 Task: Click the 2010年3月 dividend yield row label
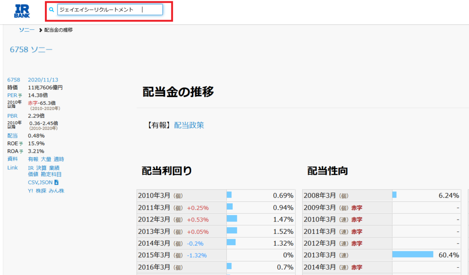pyautogui.click(x=160, y=195)
